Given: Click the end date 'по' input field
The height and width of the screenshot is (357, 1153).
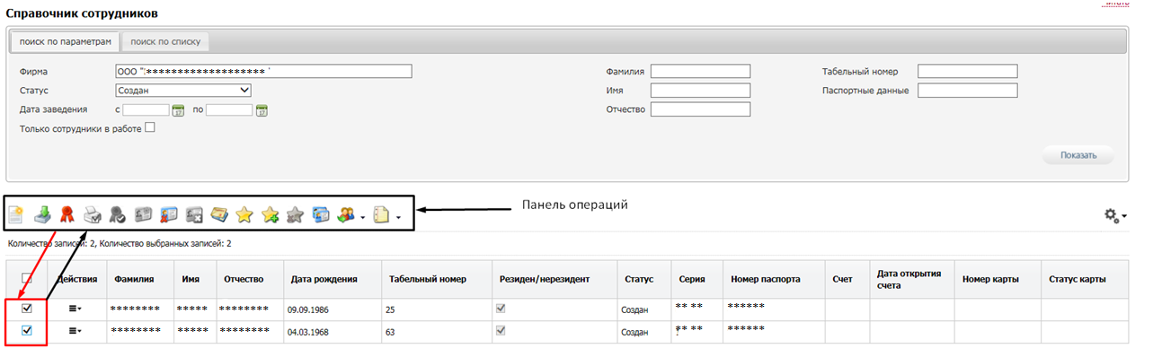Looking at the screenshot, I should [x=229, y=110].
